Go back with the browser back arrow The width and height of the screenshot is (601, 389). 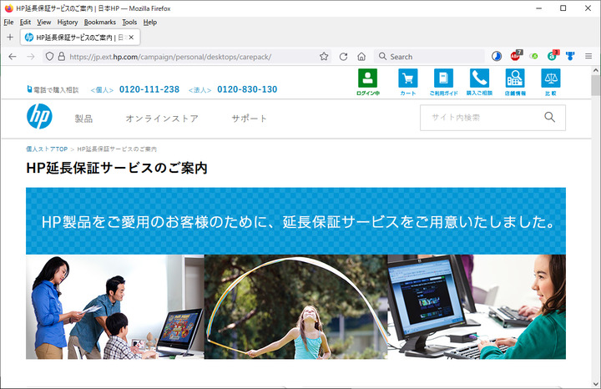coord(13,57)
